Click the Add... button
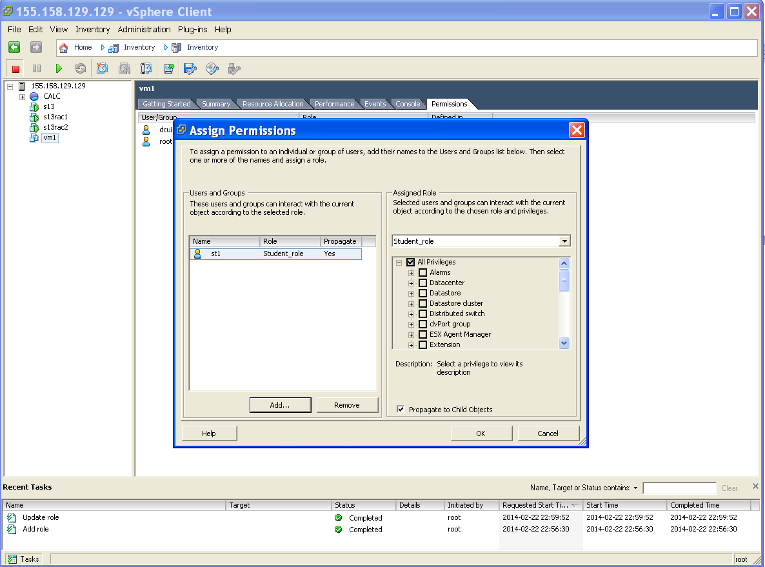 (x=280, y=405)
